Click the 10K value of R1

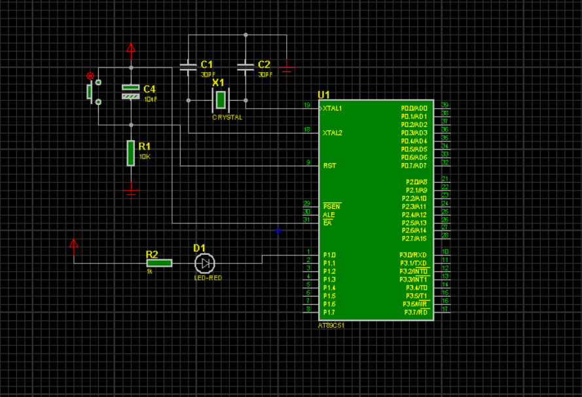(x=145, y=157)
